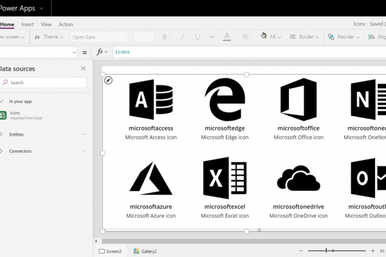Open Entities more options ellipsis

[x=84, y=134]
